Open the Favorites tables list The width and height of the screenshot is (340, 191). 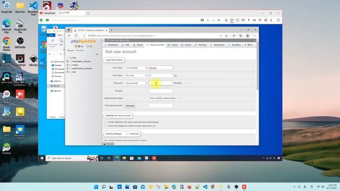(x=80, y=50)
